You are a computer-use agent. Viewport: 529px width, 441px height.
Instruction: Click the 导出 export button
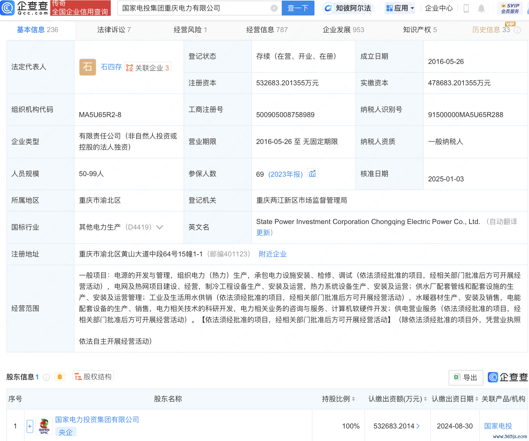[x=466, y=378]
